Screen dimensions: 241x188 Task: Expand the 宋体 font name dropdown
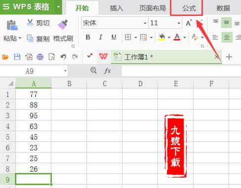tap(145, 23)
